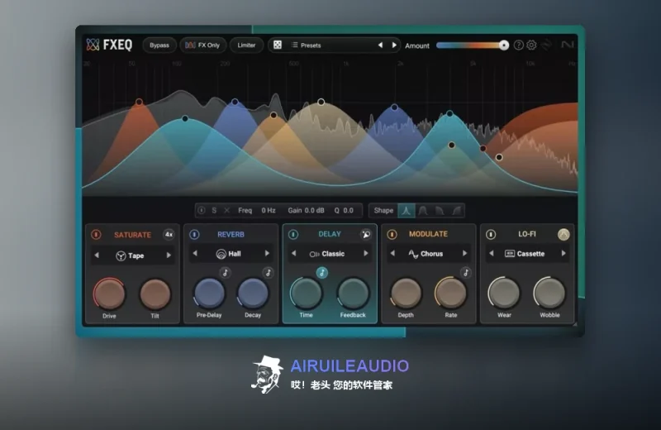The image size is (661, 430).
Task: Toggle the Limiter
Action: (246, 45)
